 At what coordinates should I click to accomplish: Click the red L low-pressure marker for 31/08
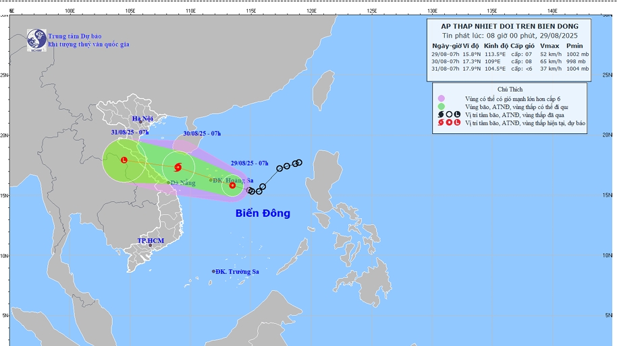[124, 160]
